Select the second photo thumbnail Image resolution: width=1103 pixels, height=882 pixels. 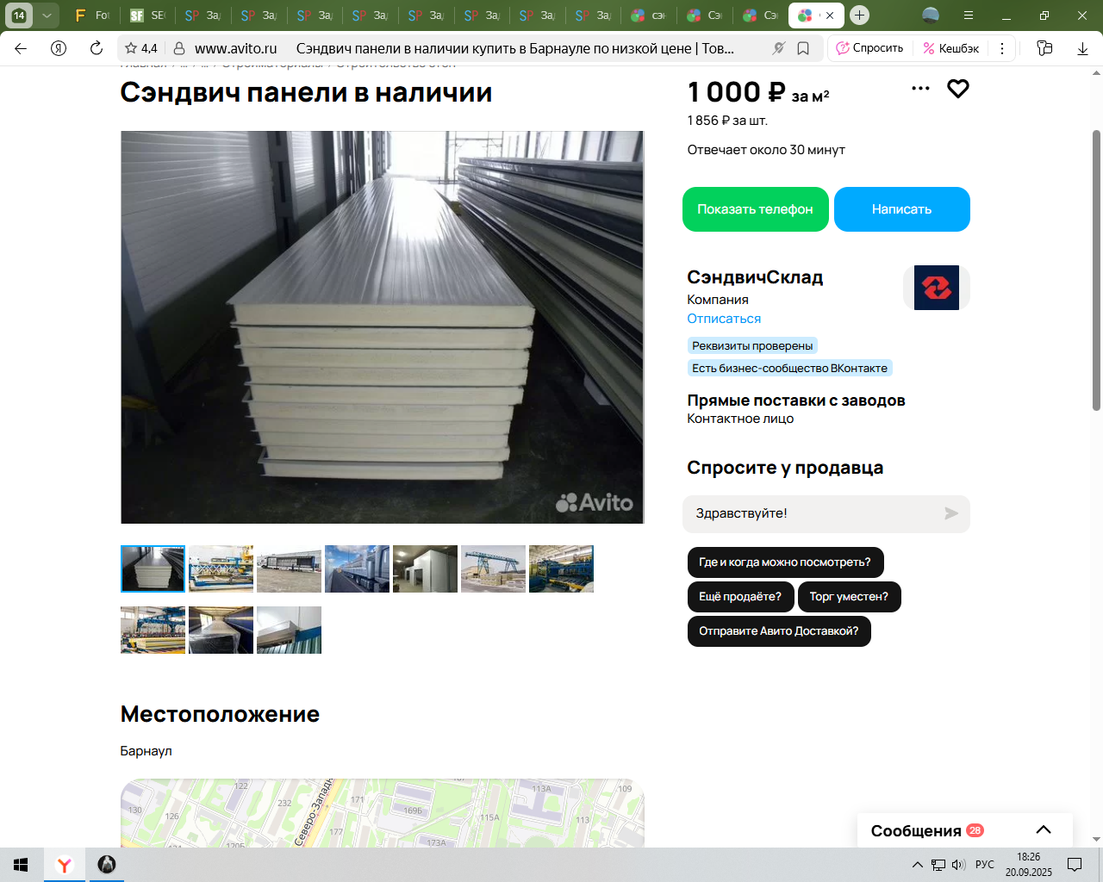click(221, 568)
